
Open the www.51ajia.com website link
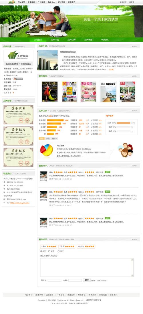pyautogui.click(x=20, y=203)
